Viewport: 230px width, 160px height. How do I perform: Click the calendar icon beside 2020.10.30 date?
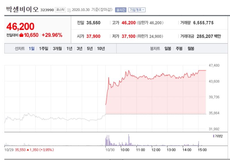coord(69,10)
